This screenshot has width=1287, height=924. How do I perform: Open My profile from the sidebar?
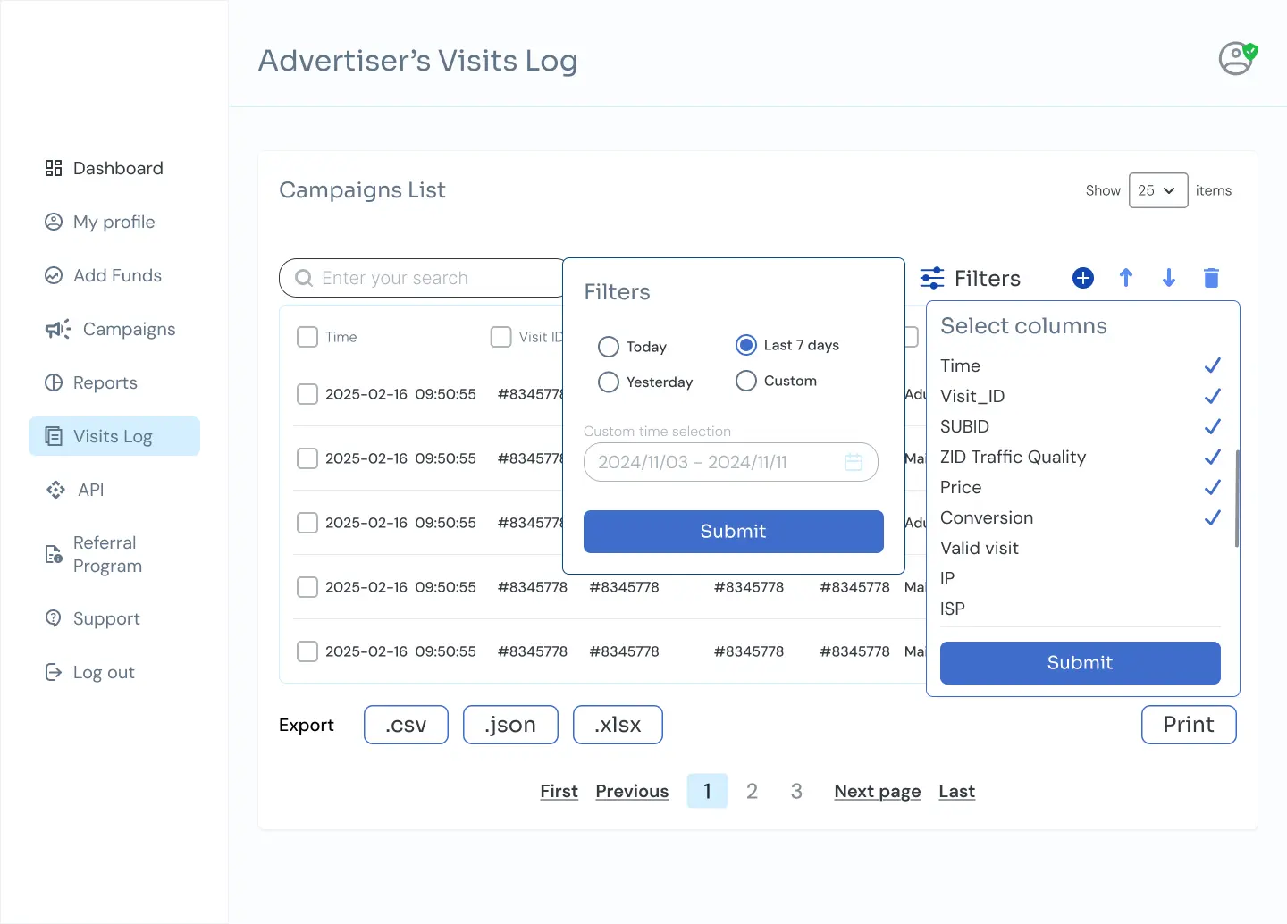coord(114,222)
